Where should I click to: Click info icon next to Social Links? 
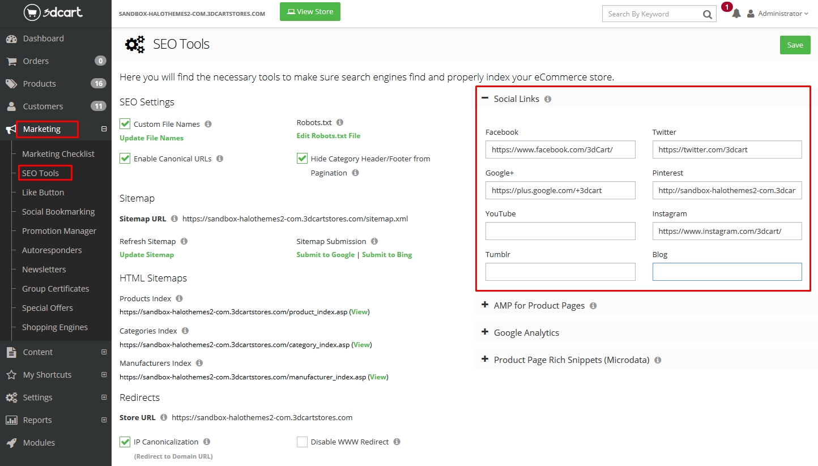coord(548,99)
